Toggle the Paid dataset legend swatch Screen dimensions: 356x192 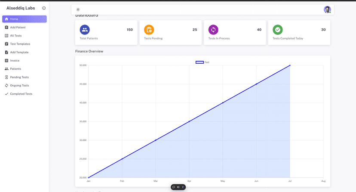(x=199, y=62)
